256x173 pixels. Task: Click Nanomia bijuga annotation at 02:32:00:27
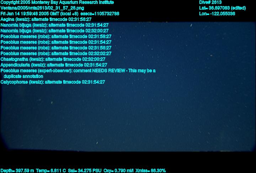[x=54, y=31]
